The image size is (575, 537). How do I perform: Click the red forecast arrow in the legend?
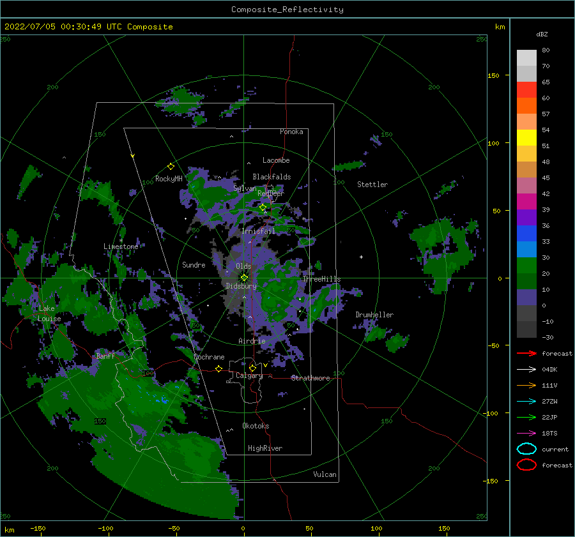pyautogui.click(x=526, y=353)
